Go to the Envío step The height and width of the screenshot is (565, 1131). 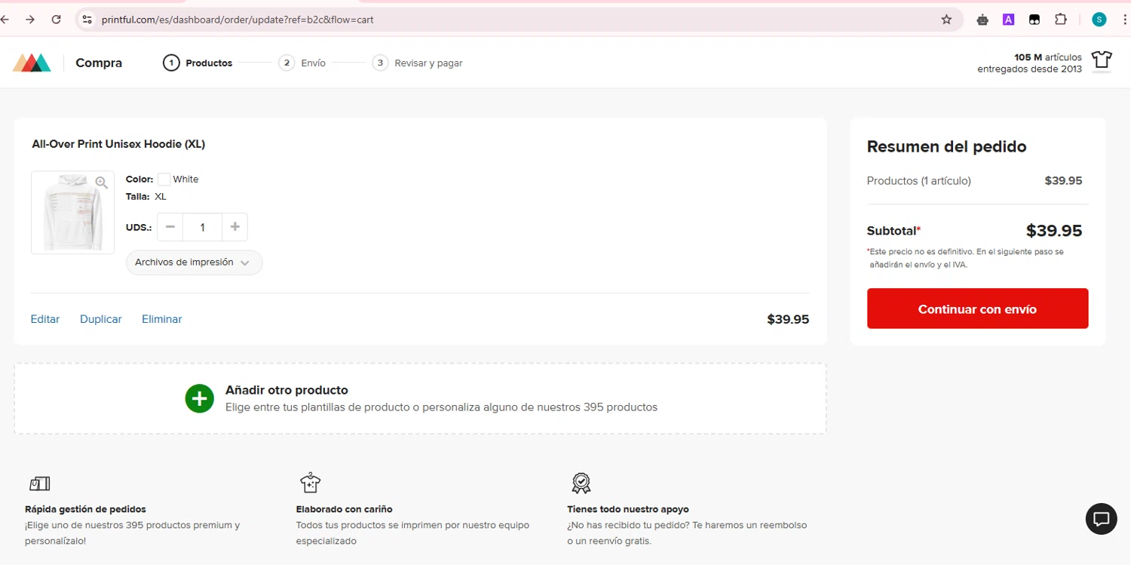point(302,63)
